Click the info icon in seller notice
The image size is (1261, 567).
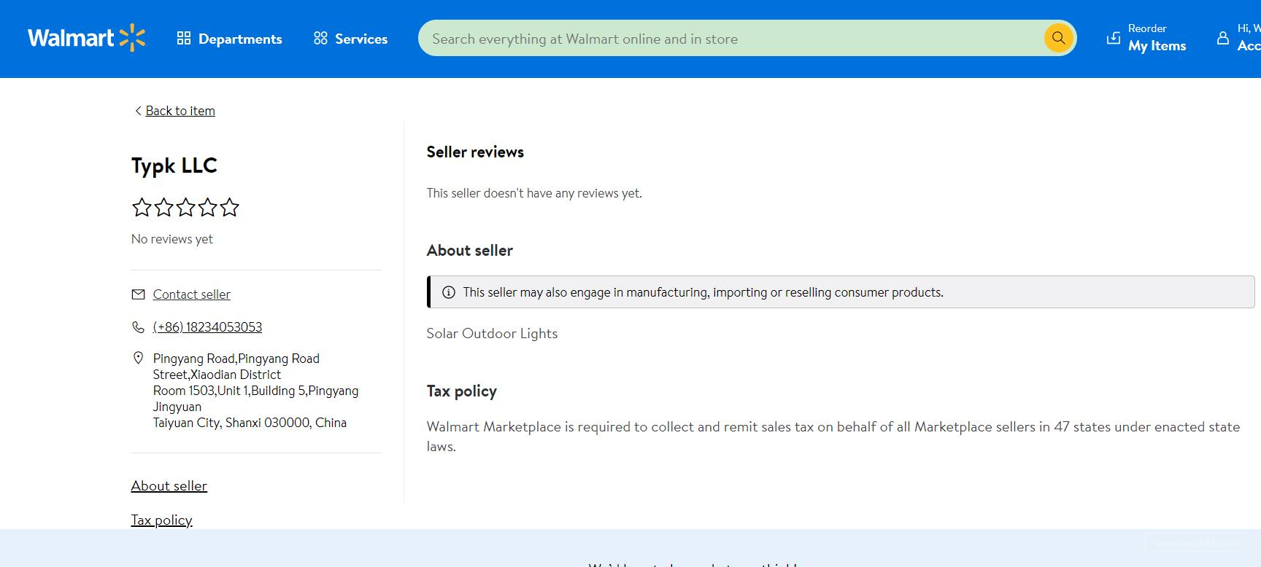pos(449,292)
